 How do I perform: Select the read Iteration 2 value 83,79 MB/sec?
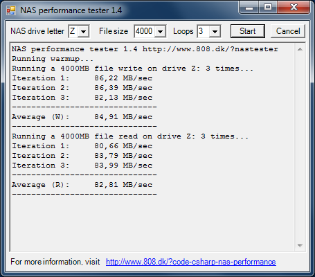coord(123,156)
